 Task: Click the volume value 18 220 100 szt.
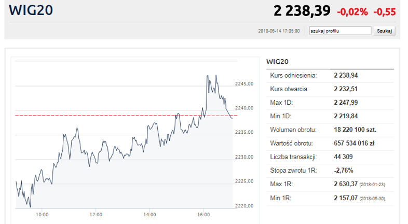355,130
